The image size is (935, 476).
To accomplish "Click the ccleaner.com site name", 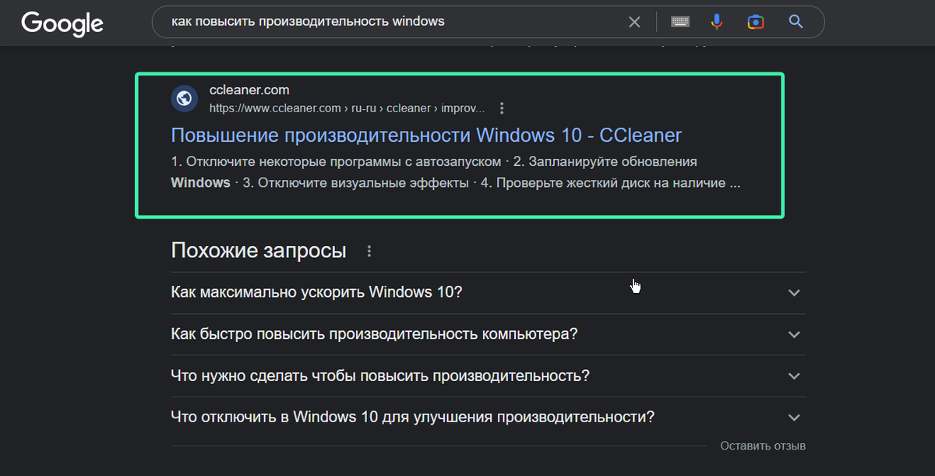I will [249, 90].
